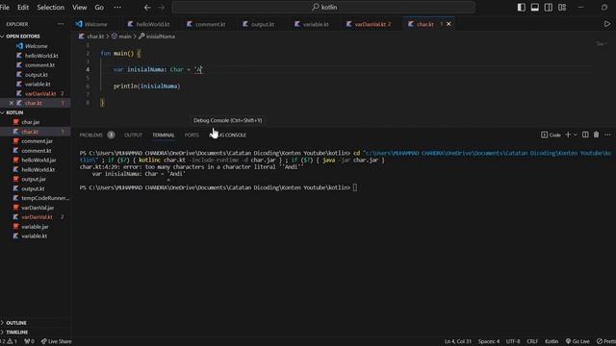The height and width of the screenshot is (346, 616).
Task: Go back with the left arrow
Action: pos(147,7)
